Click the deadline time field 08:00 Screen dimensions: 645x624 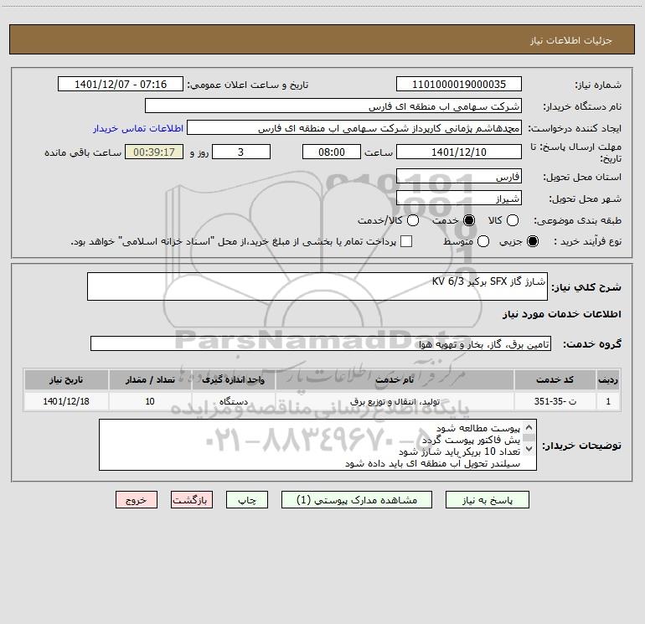pyautogui.click(x=332, y=152)
